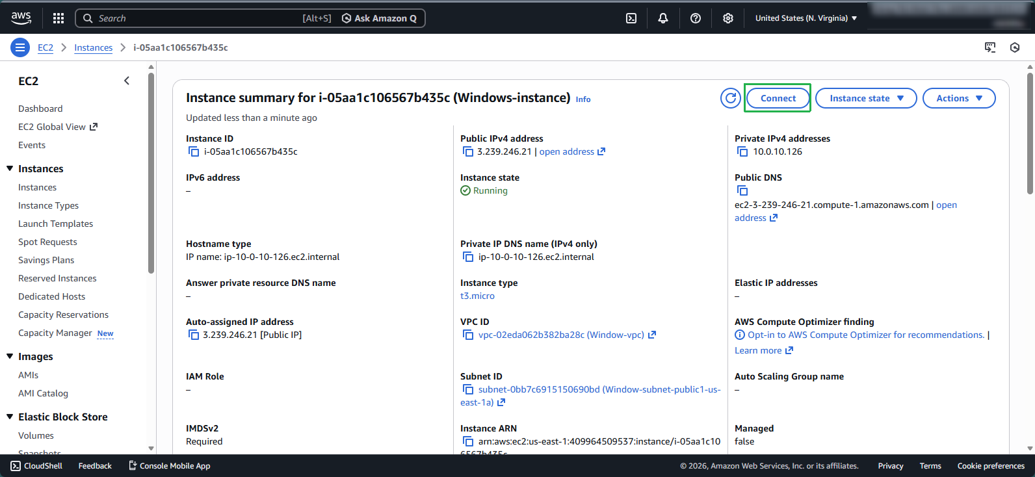This screenshot has width=1035, height=477.
Task: Open the vpc-02eda062b382ba28c link
Action: [561, 335]
